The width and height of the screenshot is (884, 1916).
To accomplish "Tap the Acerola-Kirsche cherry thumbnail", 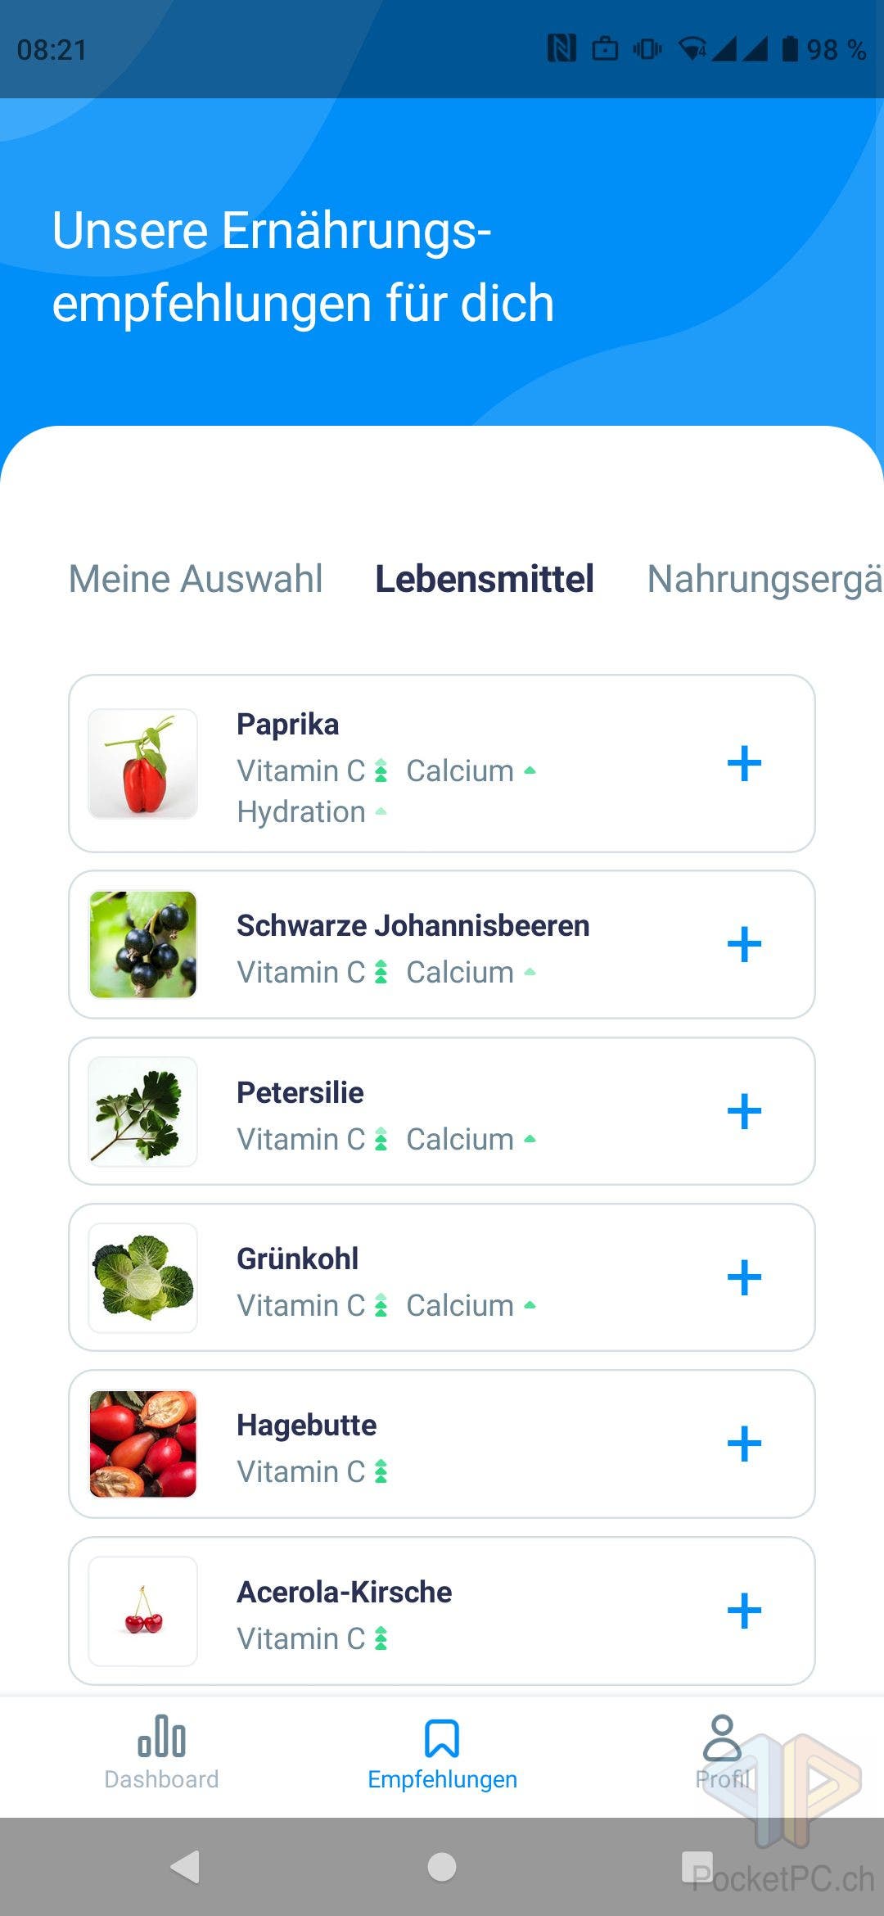I will [x=143, y=1611].
